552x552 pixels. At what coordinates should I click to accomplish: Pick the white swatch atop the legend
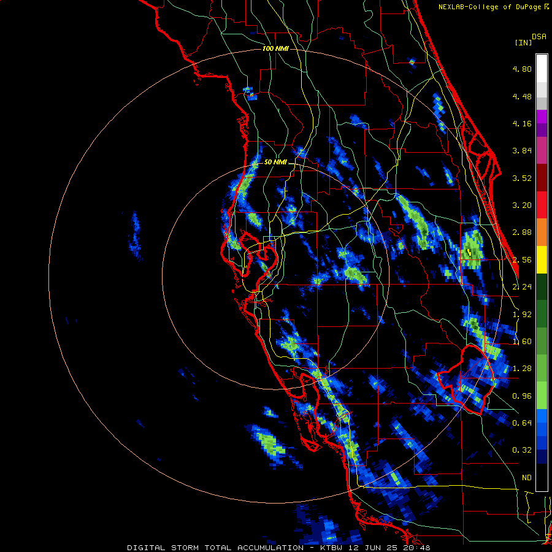pos(542,69)
